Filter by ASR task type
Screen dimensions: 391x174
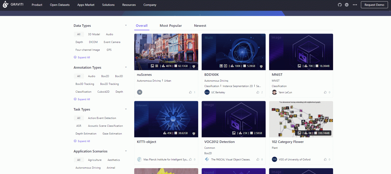(x=79, y=126)
